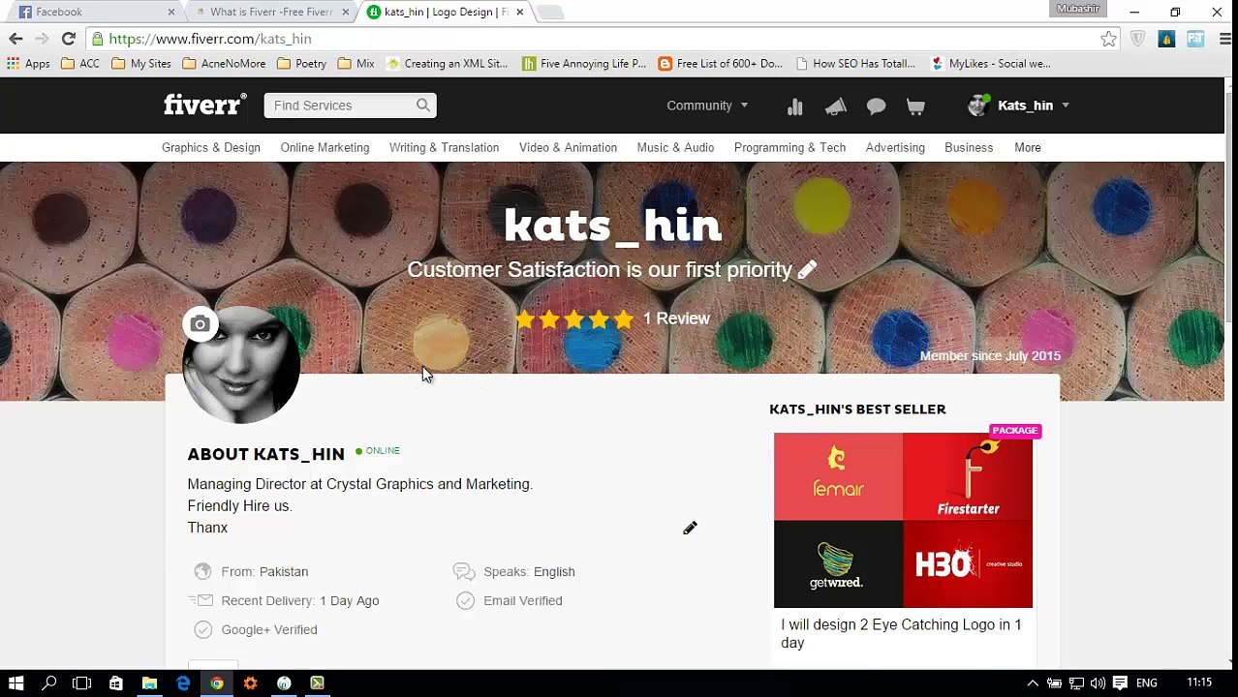
Task: Show hidden system tray icons
Action: [x=1033, y=683]
